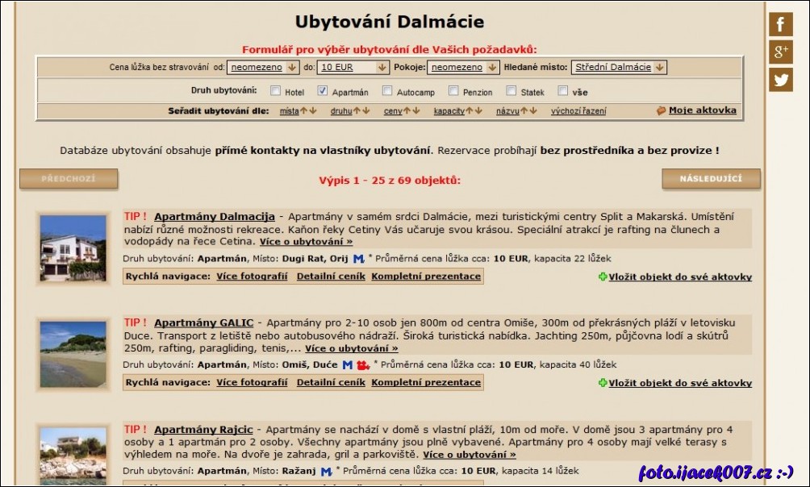Screen dimensions: 810x487
Task: Open the Twitter share icon
Action: pos(781,81)
